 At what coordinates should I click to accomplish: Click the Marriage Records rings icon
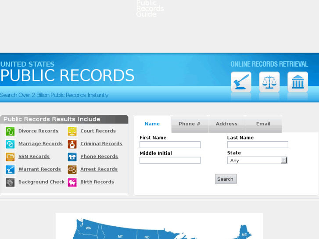pyautogui.click(x=10, y=144)
